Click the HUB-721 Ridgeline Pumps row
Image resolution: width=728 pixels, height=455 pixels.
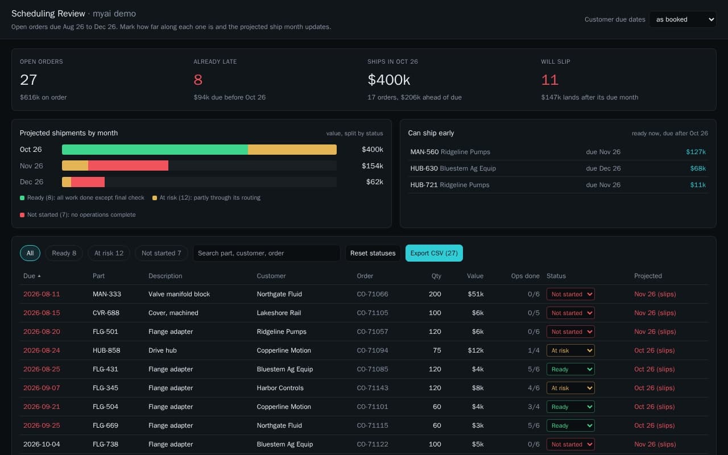558,185
